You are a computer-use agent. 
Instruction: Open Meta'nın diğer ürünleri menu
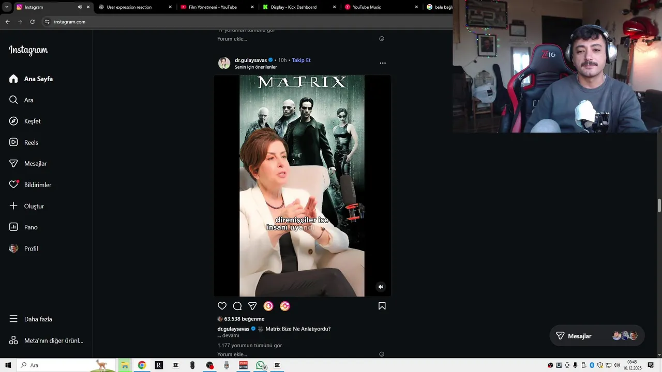click(47, 340)
